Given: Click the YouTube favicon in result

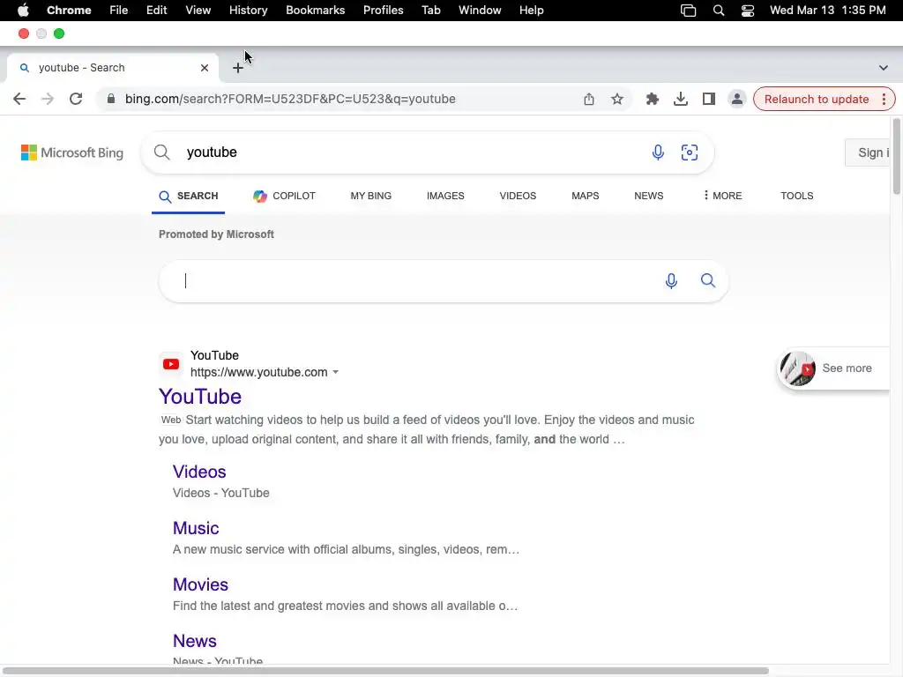Looking at the screenshot, I should [x=170, y=364].
